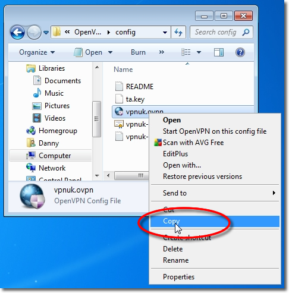Choose Properties from the context menu
The width and height of the screenshot is (289, 293).
(x=215, y=277)
